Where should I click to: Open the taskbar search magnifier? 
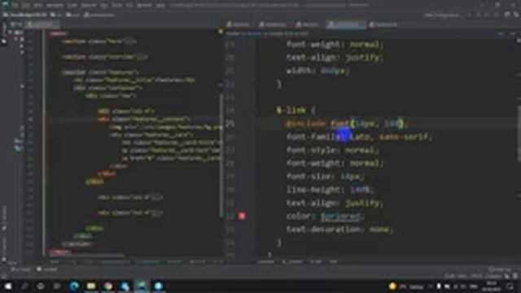tap(24, 286)
